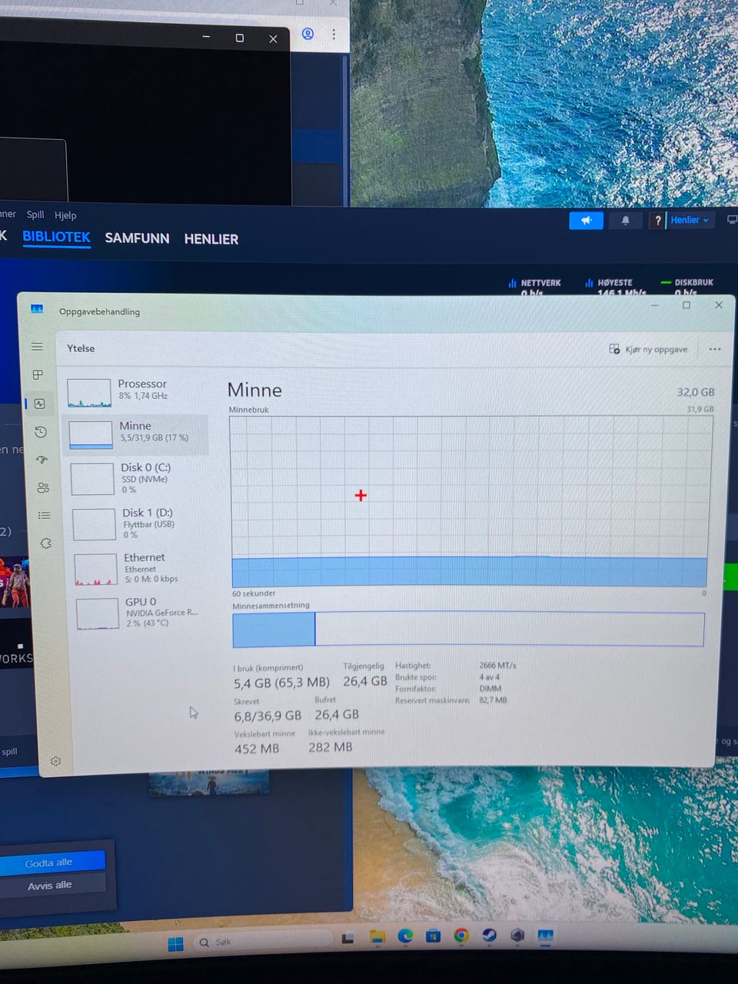Open Task Manager settings gear

coord(55,761)
